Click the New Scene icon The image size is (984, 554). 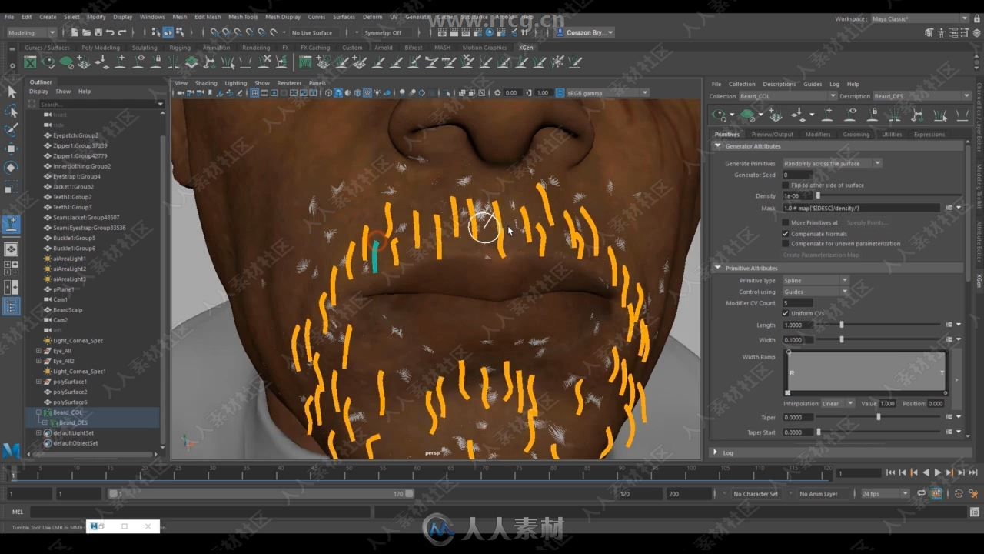(74, 32)
